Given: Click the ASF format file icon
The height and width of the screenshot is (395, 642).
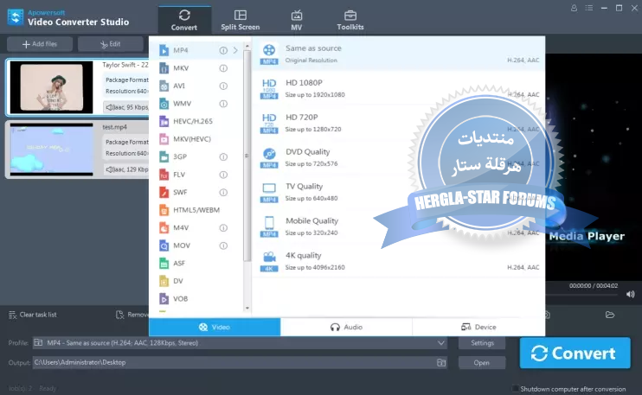Looking at the screenshot, I should (164, 264).
